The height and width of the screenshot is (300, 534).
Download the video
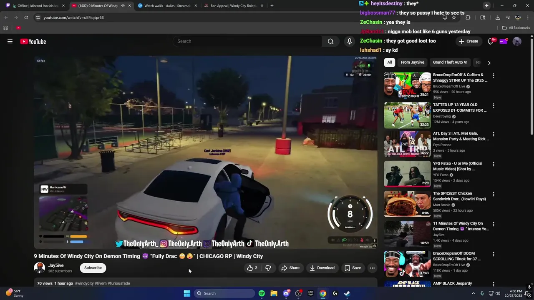point(322,268)
